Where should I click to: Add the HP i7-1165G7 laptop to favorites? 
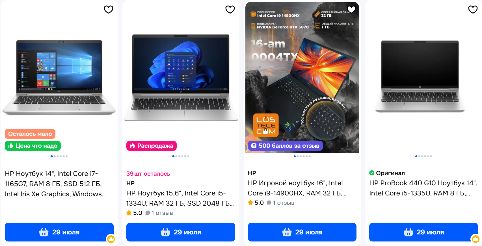click(x=109, y=9)
